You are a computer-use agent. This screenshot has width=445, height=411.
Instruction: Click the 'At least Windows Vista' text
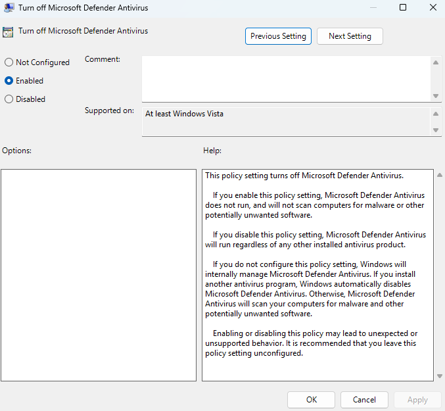pyautogui.click(x=184, y=114)
